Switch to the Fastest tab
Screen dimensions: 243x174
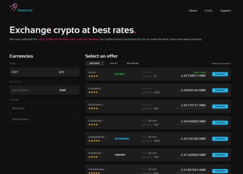pyautogui.click(x=113, y=63)
